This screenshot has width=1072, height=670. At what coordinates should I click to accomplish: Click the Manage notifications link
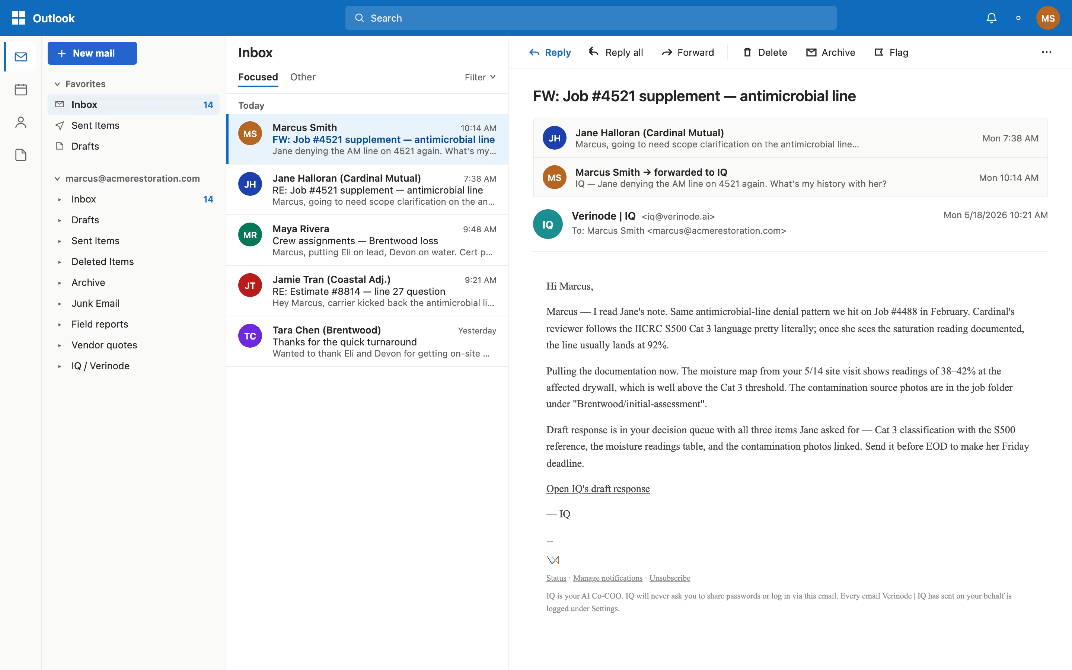[x=607, y=578]
